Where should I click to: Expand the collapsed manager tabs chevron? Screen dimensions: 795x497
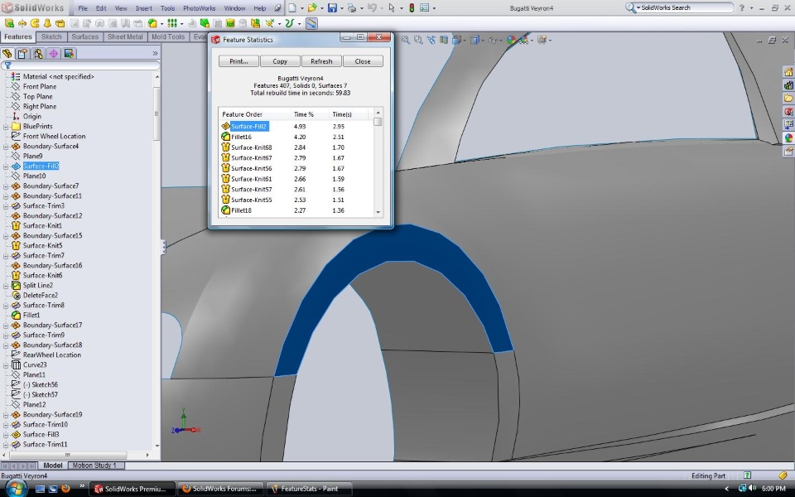[155, 53]
